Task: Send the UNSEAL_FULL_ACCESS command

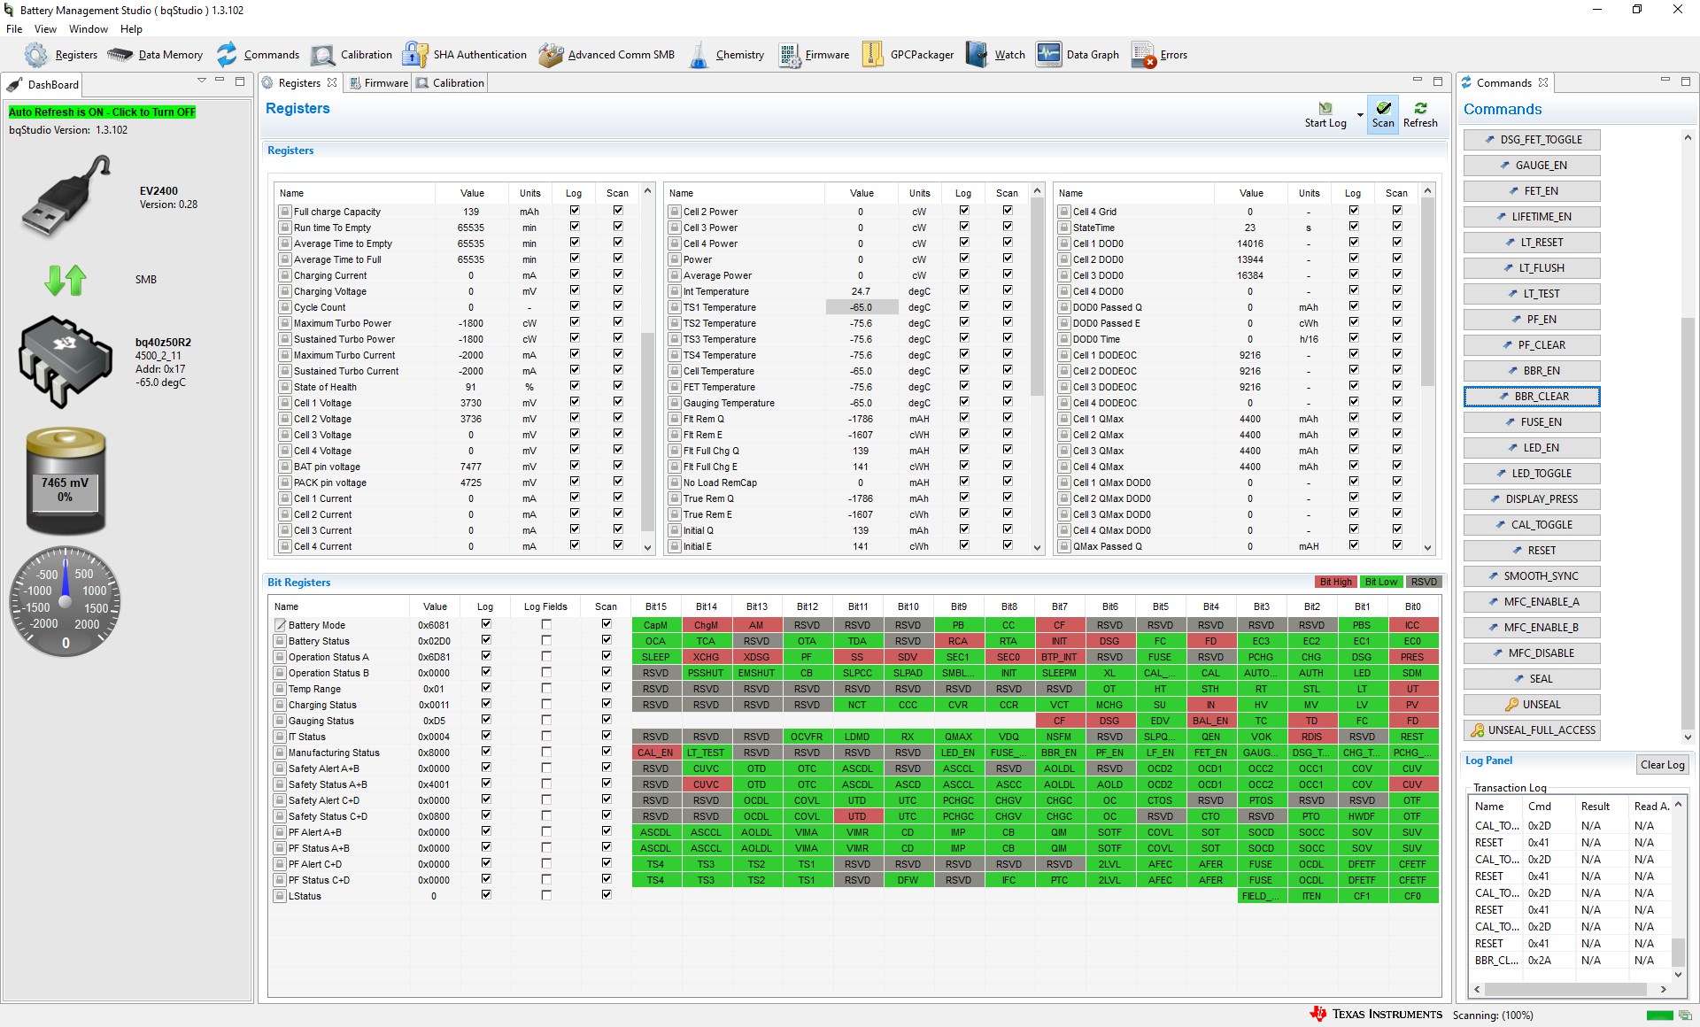Action: (1532, 730)
